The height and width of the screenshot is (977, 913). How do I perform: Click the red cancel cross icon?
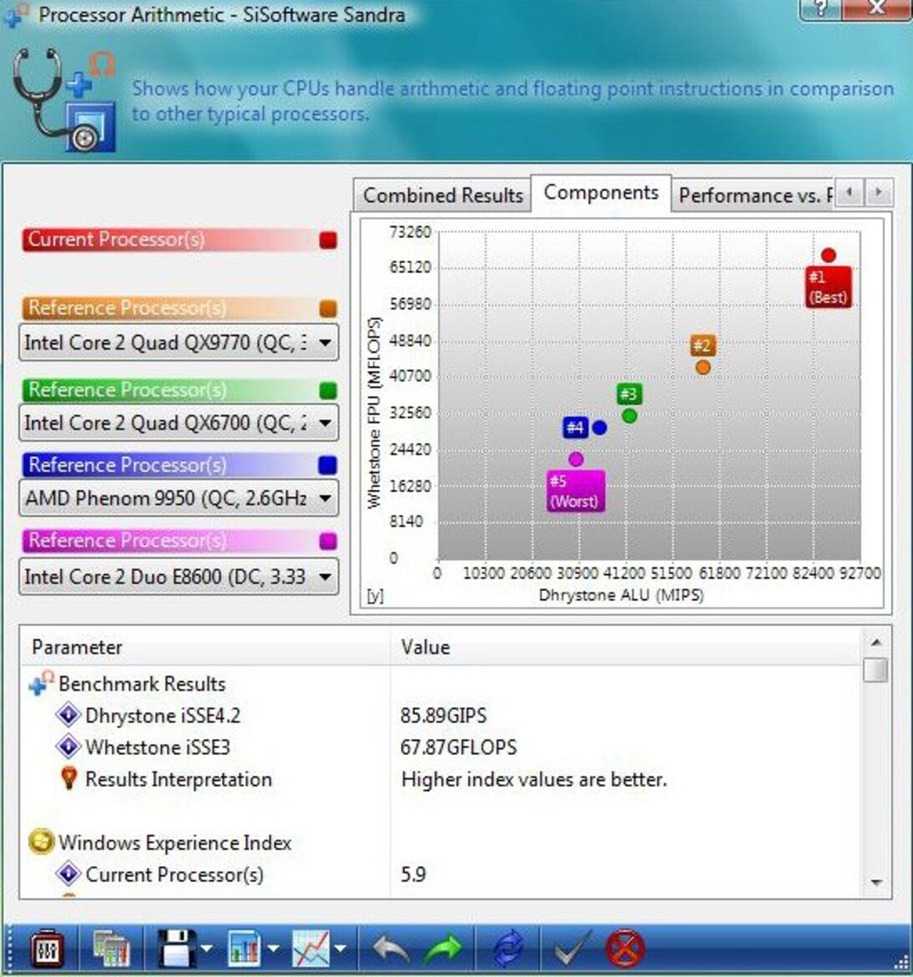[625, 949]
